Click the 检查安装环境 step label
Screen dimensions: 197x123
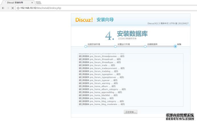pyautogui.click(x=94, y=44)
